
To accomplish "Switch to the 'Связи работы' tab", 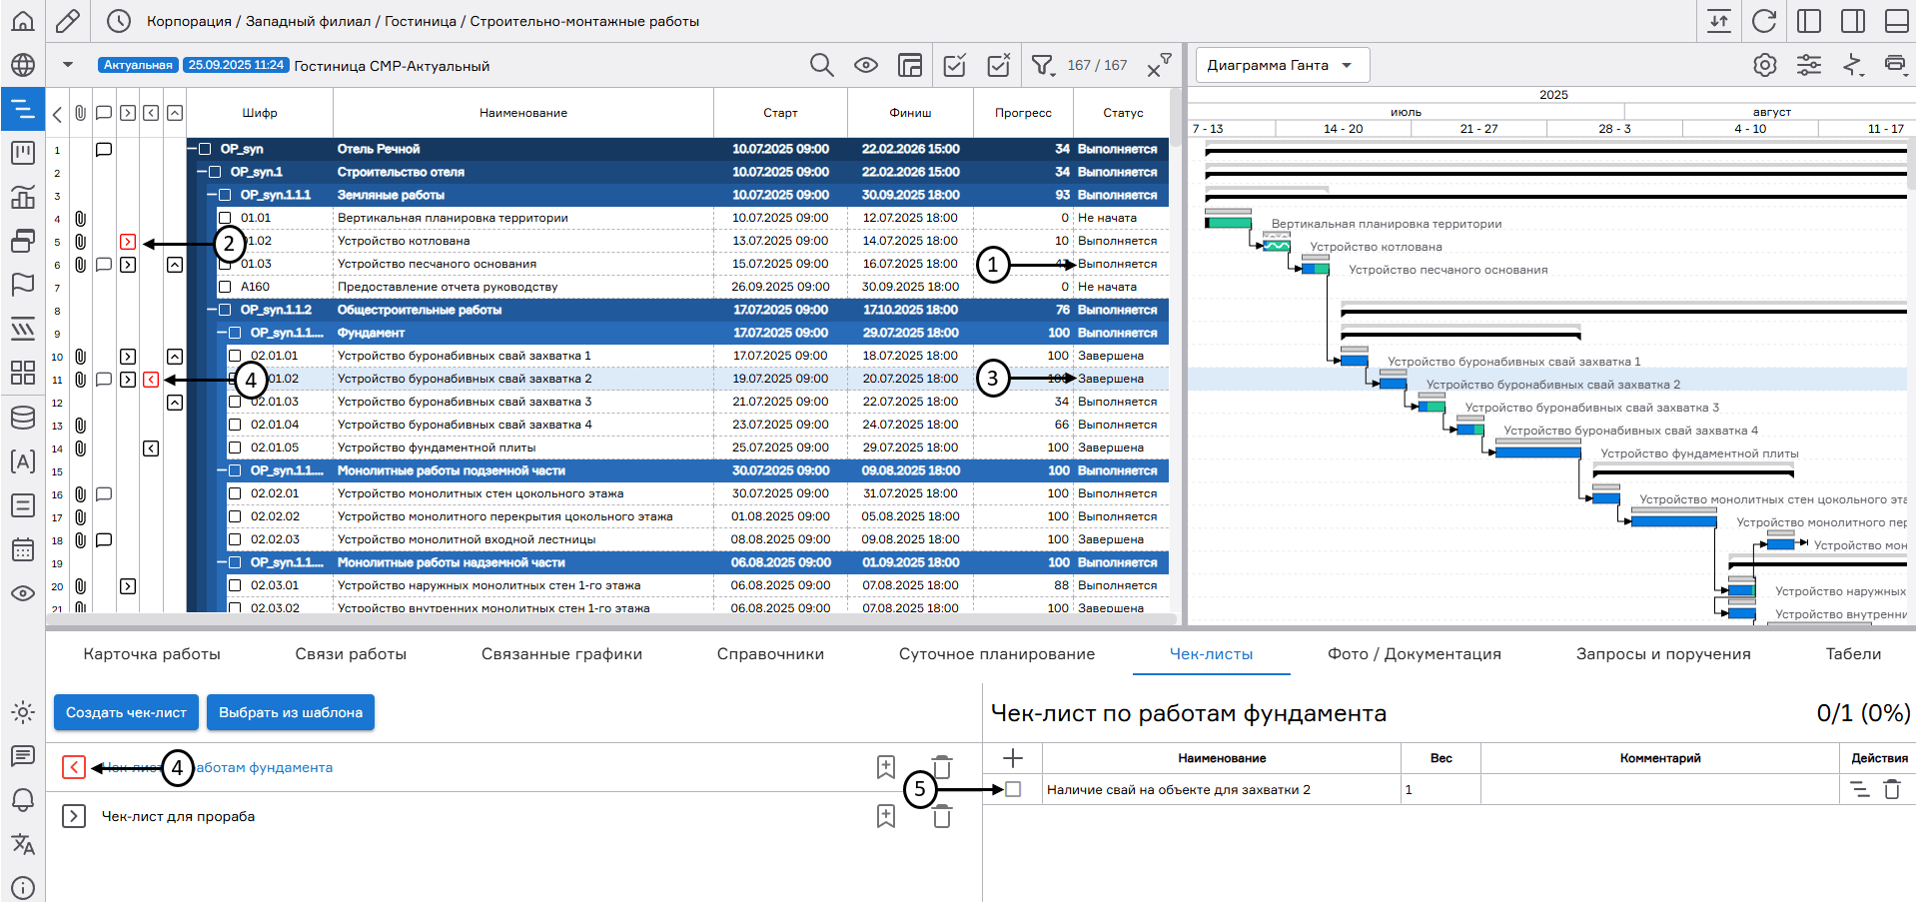I will point(351,654).
